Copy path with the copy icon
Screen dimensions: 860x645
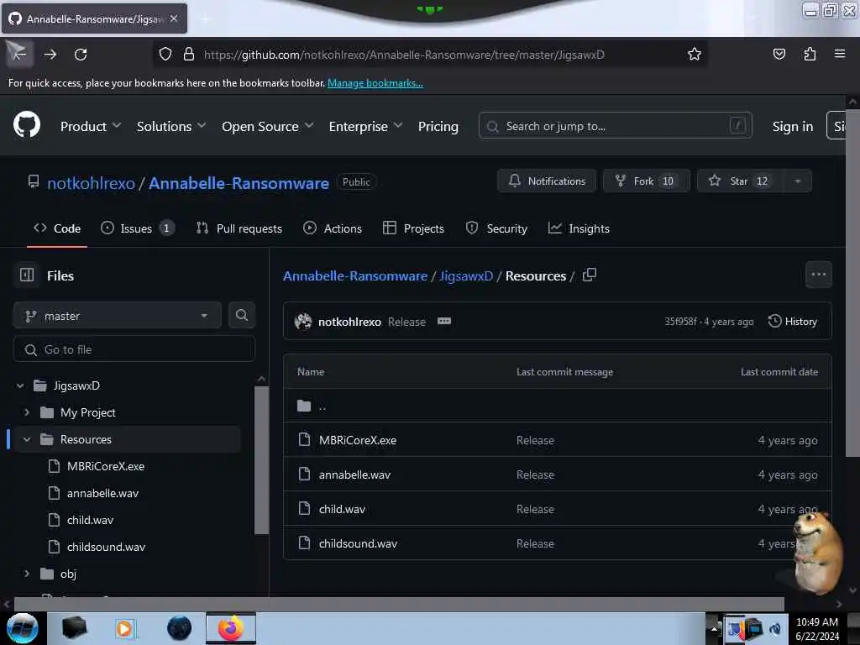[589, 275]
